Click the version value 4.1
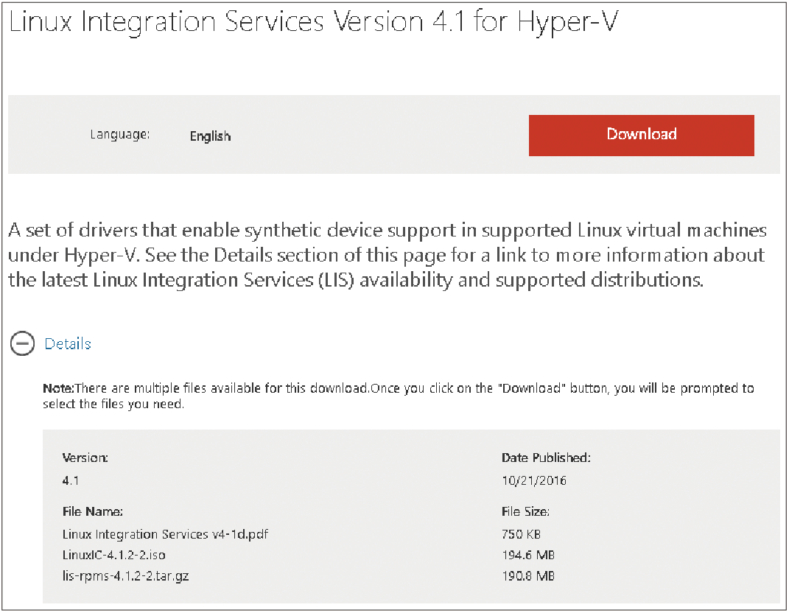Viewport: 789px width, 613px height. point(71,480)
